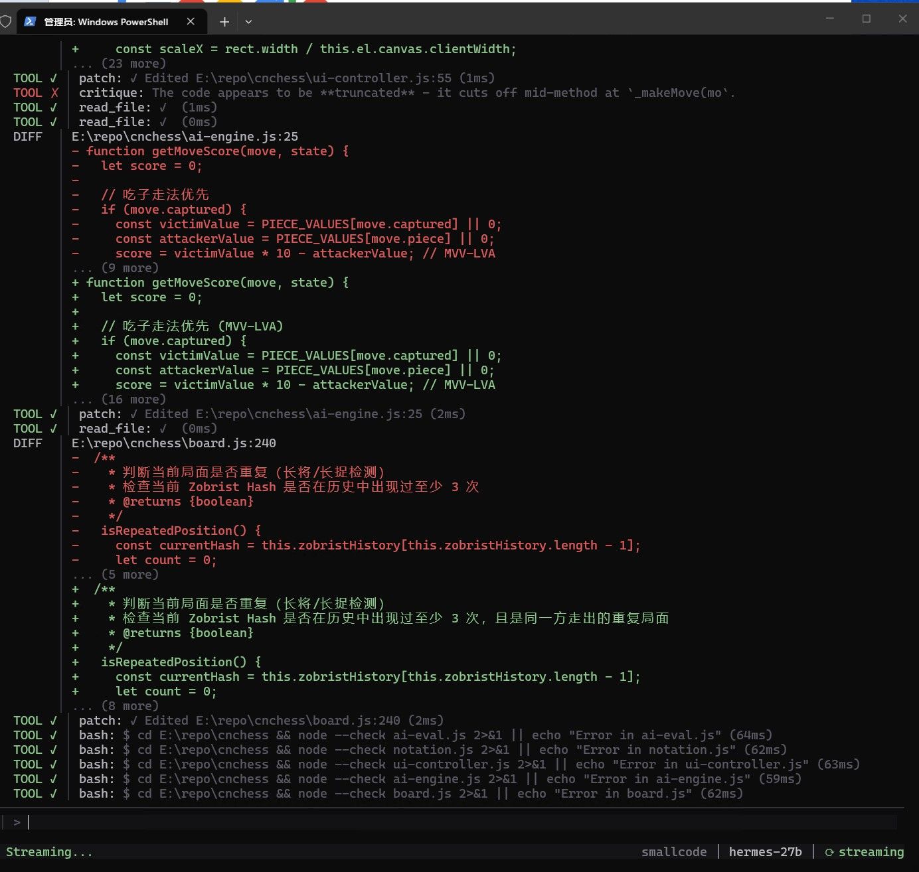The image size is (919, 872).
Task: Click the PowerShell icon on the terminal tab
Action: tap(30, 21)
